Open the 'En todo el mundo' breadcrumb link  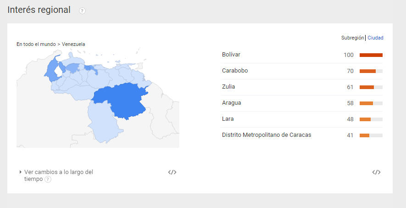pyautogui.click(x=36, y=44)
